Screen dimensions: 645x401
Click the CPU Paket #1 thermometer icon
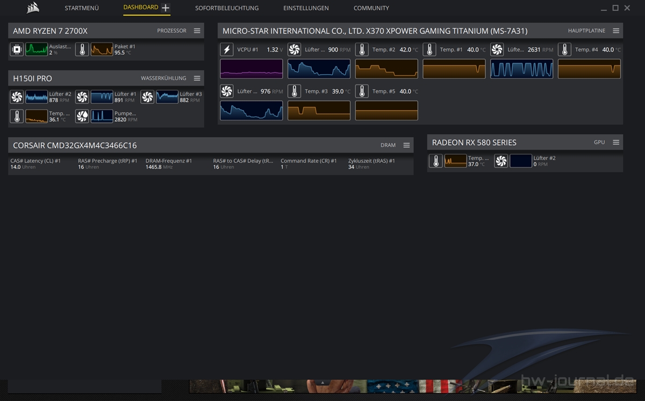82,50
